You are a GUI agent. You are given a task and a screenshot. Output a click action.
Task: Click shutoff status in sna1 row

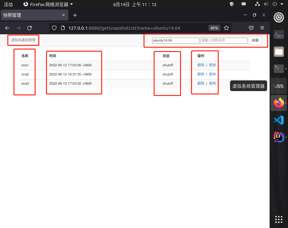pos(168,65)
